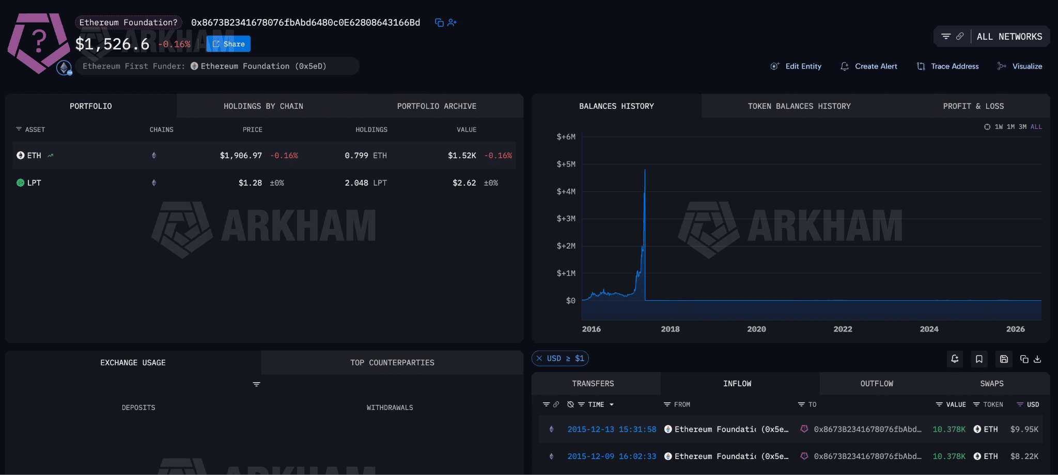Open the ASSET column filter
Image resolution: width=1058 pixels, height=475 pixels.
pos(19,129)
